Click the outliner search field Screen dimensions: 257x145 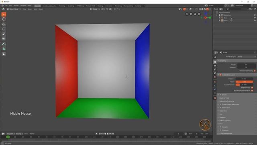pyautogui.click(x=234, y=9)
